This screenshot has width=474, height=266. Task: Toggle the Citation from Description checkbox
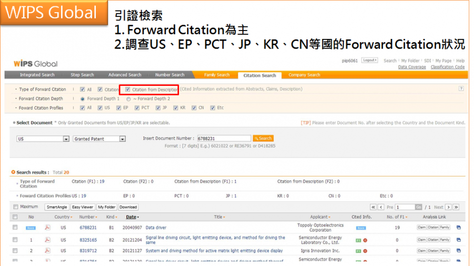tap(127, 90)
